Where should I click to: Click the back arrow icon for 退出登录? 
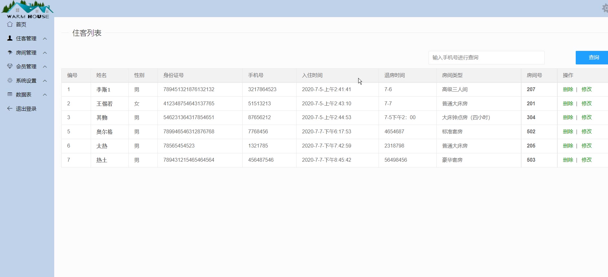point(10,109)
